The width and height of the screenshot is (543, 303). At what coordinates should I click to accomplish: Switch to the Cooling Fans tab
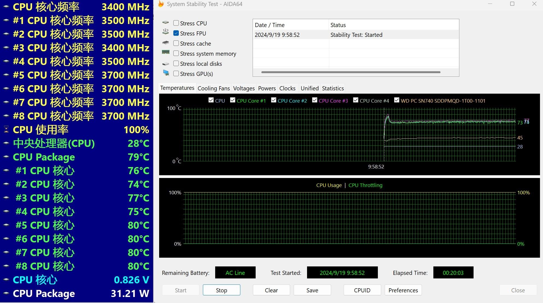click(214, 88)
